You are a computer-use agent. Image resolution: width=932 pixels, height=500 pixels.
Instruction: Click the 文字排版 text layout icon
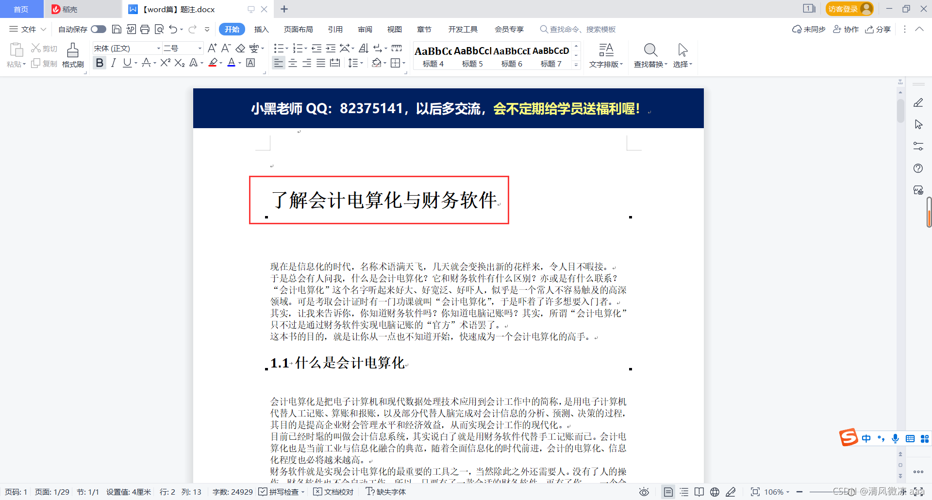pos(606,54)
